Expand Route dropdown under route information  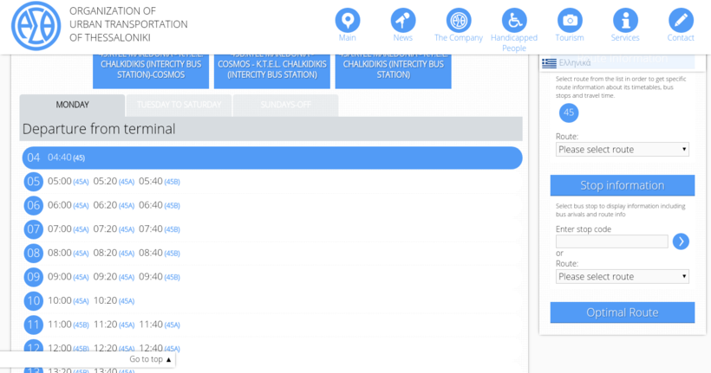[622, 150]
